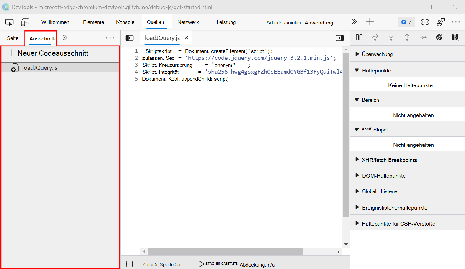Click the horizontal scrollbar in code editor
This screenshot has width=465, height=269.
225,251
